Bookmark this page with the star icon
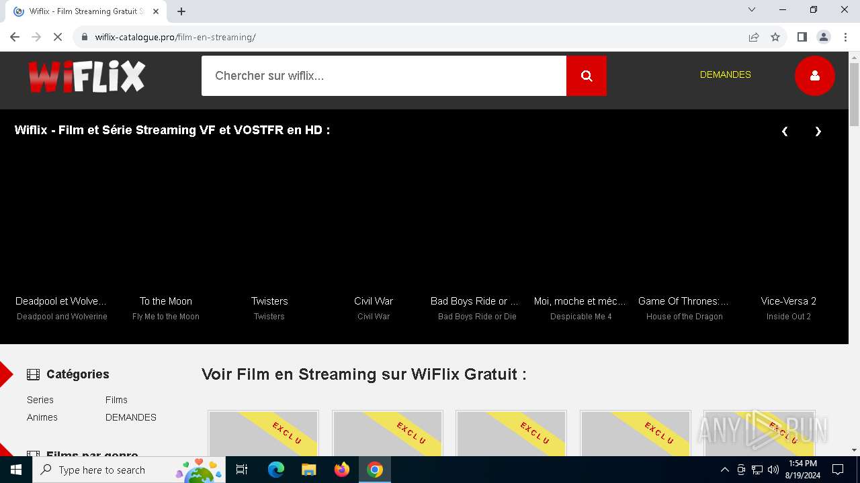 click(x=775, y=37)
